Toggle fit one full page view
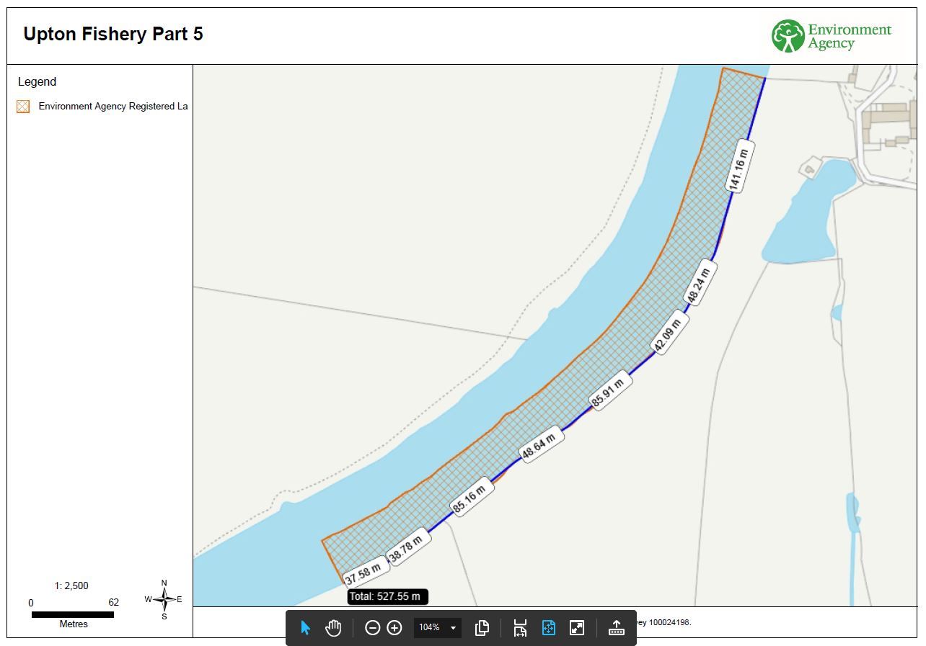Image resolution: width=926 pixels, height=646 pixels. point(548,628)
